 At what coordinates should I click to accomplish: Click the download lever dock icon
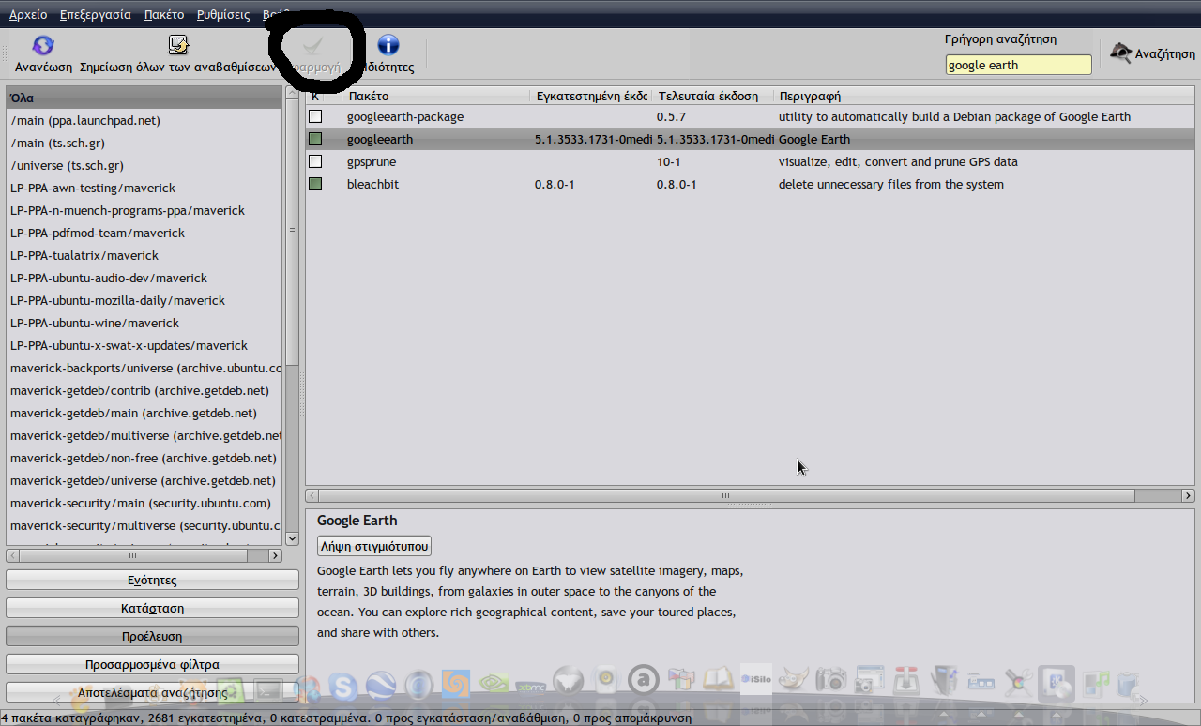[906, 680]
